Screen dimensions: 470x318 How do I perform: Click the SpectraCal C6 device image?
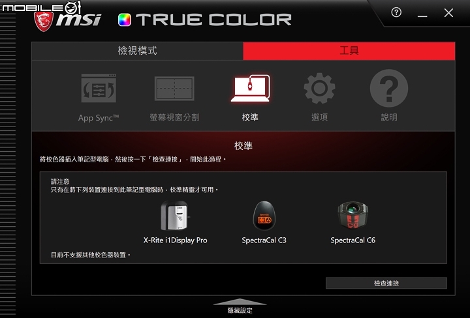coord(352,216)
